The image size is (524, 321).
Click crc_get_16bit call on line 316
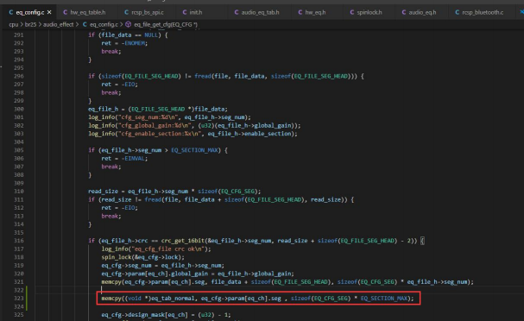182,241
